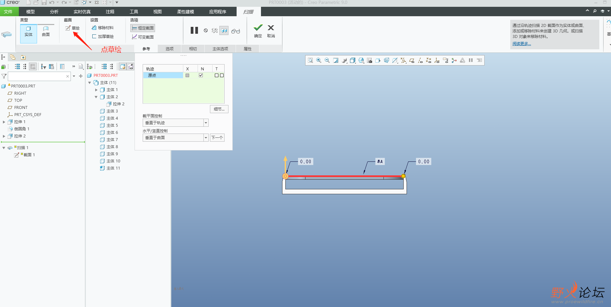Toggle annotation display visibility
Viewport: 611px width, 307px height.
(446, 60)
